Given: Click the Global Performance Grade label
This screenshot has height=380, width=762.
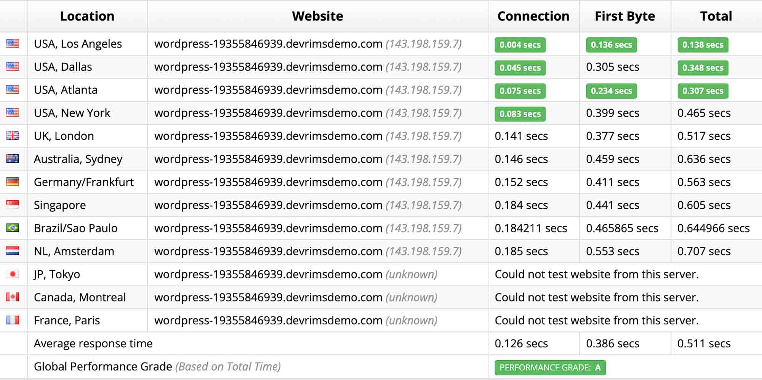Looking at the screenshot, I should tap(103, 366).
